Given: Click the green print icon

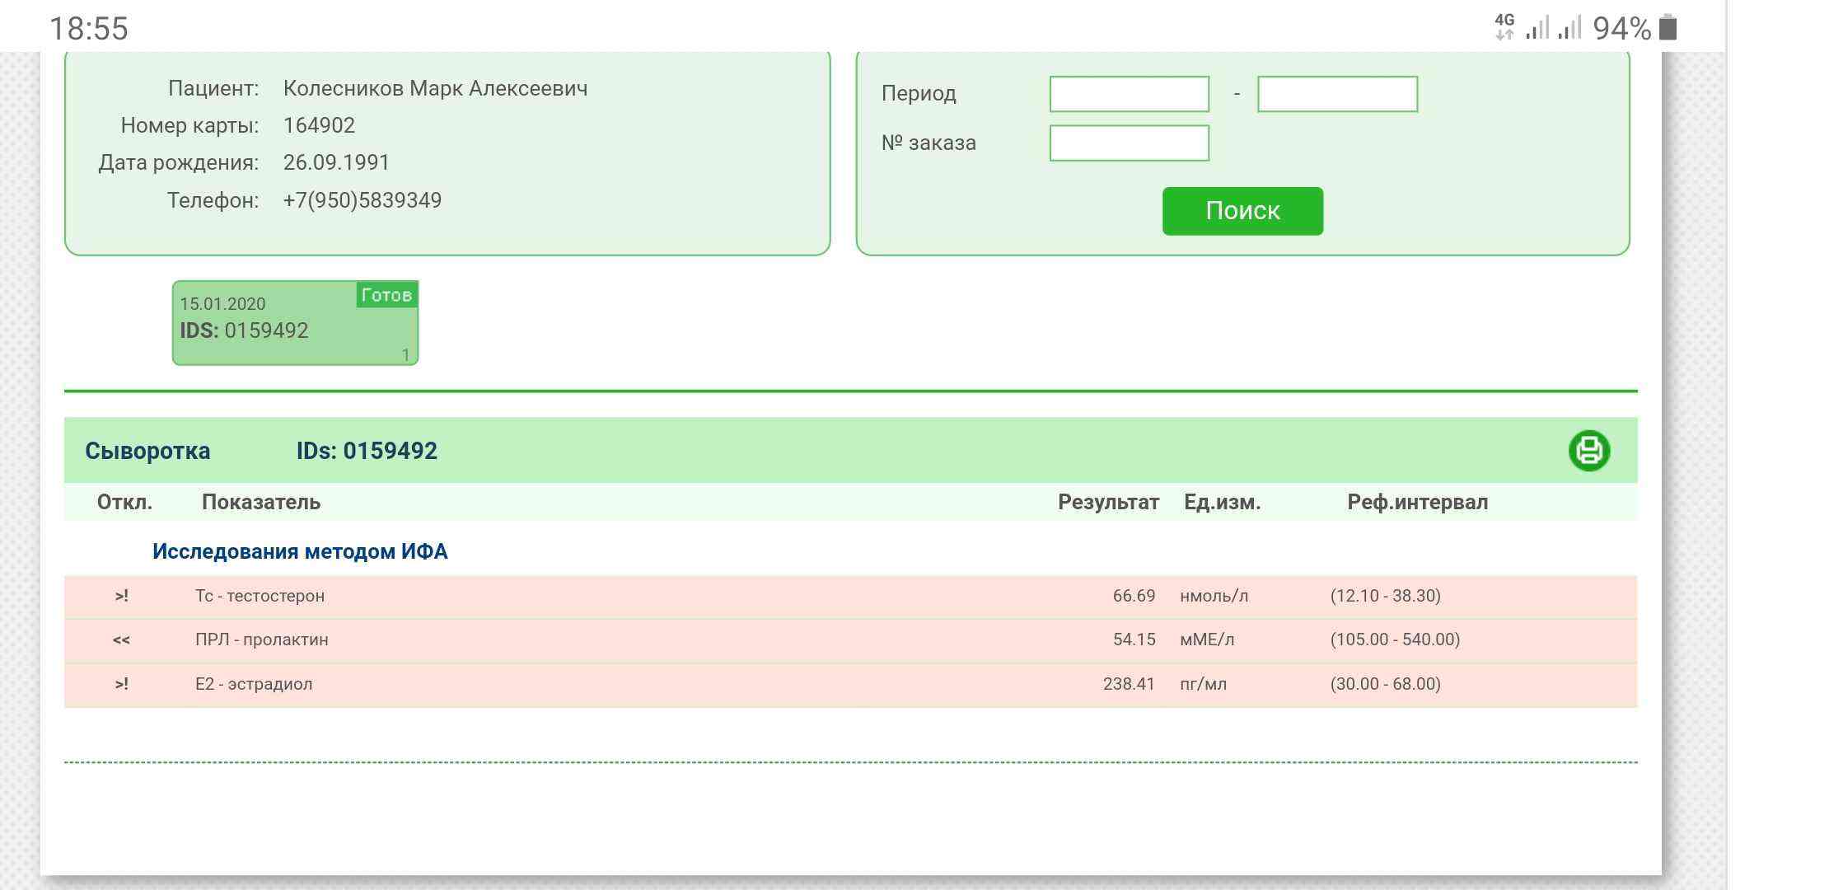Looking at the screenshot, I should tap(1588, 451).
